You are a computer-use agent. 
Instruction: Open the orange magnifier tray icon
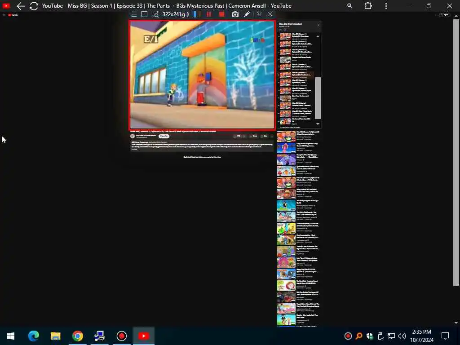click(x=359, y=336)
